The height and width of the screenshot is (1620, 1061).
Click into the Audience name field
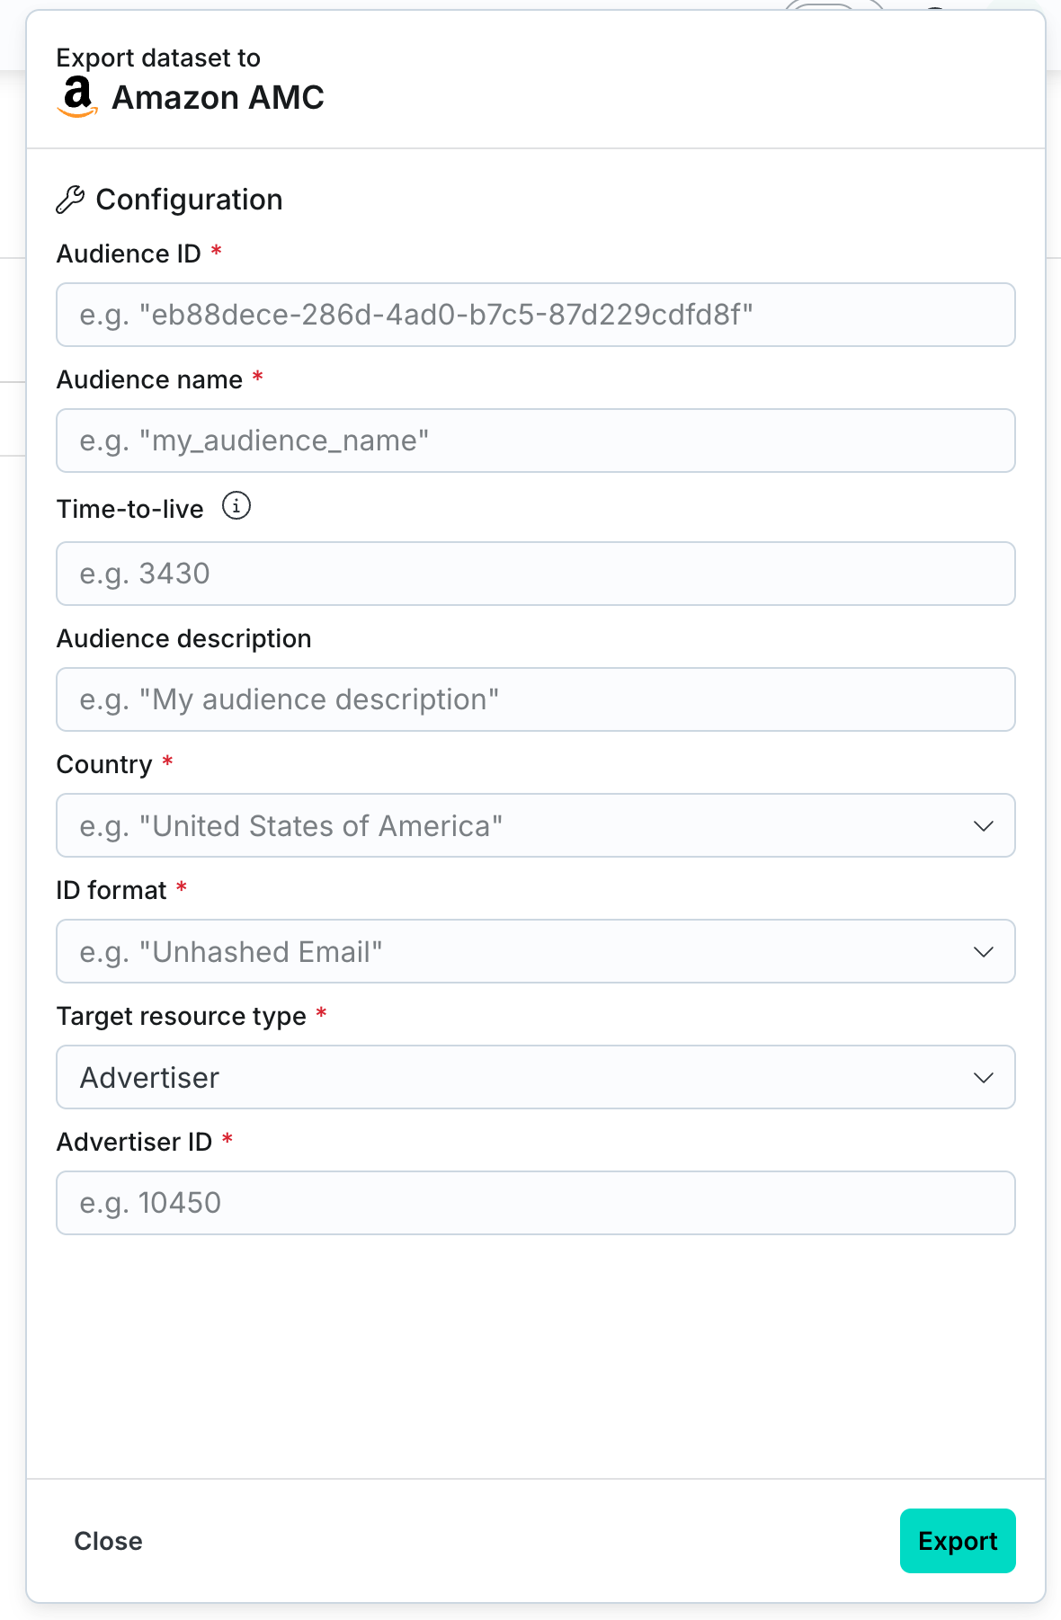[535, 441]
